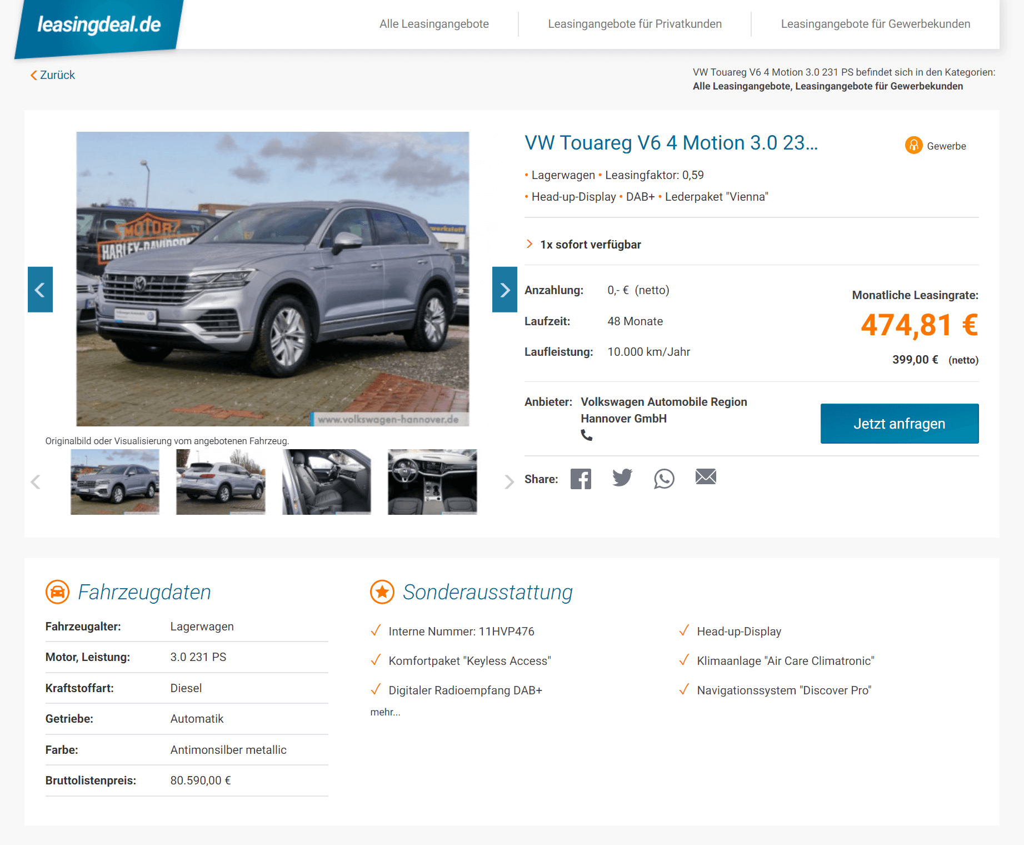Click Digitaler Radioempfang DAB+ entry
1024x845 pixels.
coord(466,690)
